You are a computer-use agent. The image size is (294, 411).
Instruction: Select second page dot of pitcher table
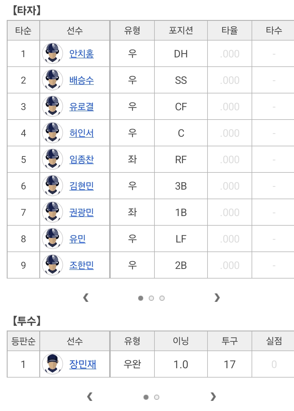coord(157,397)
